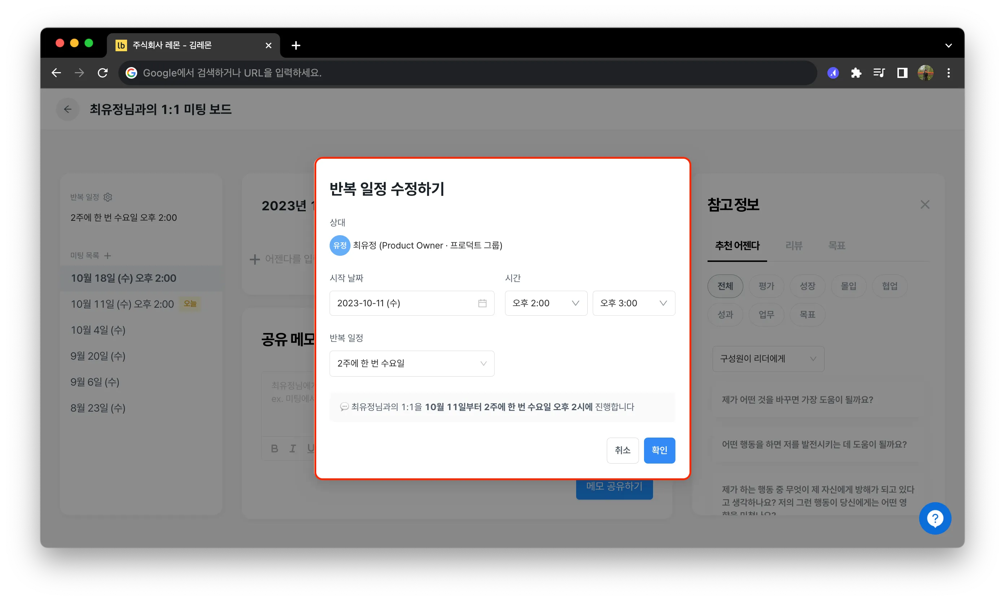Click the 취소 button

click(x=622, y=450)
